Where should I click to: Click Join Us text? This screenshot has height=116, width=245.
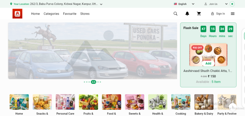[x=213, y=4]
